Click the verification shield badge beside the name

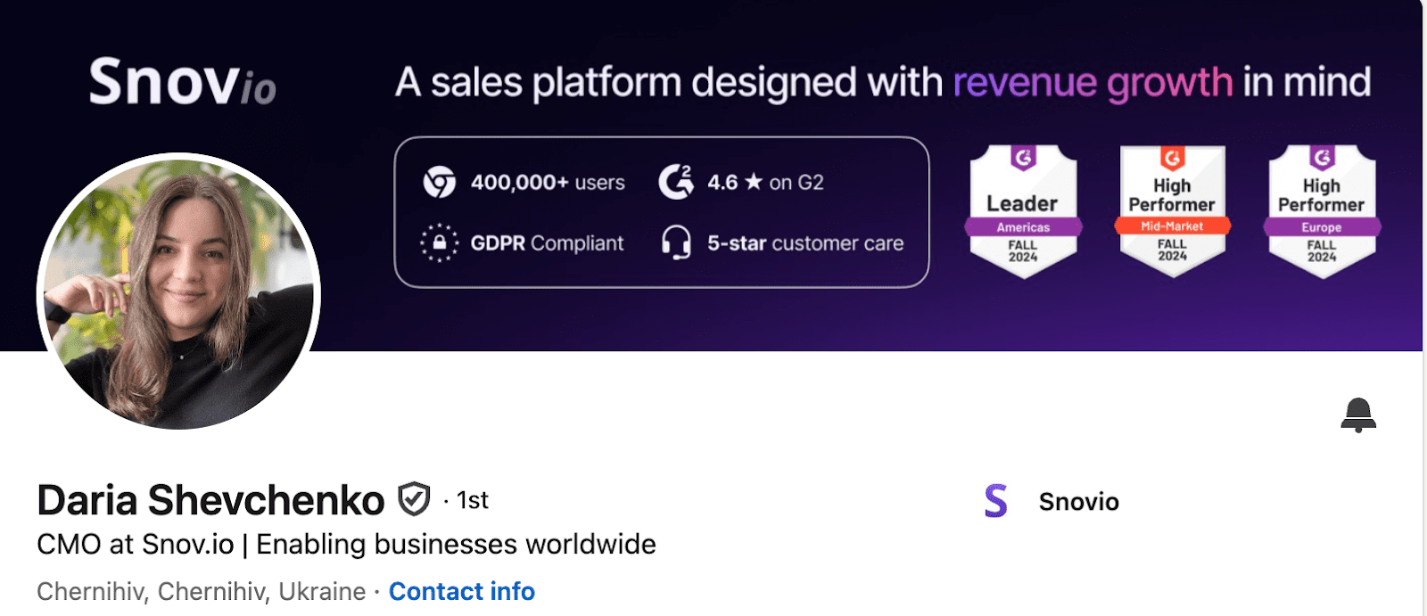(414, 499)
